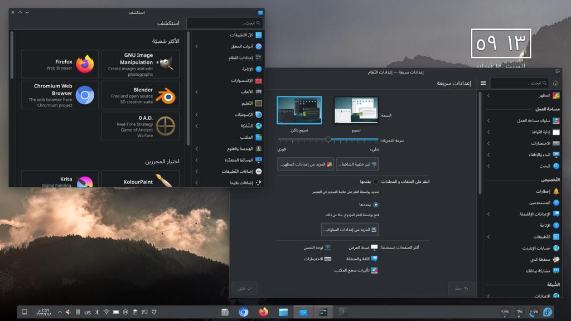
Task: Expand الشّابكة category in Discover
Action: coord(197,126)
